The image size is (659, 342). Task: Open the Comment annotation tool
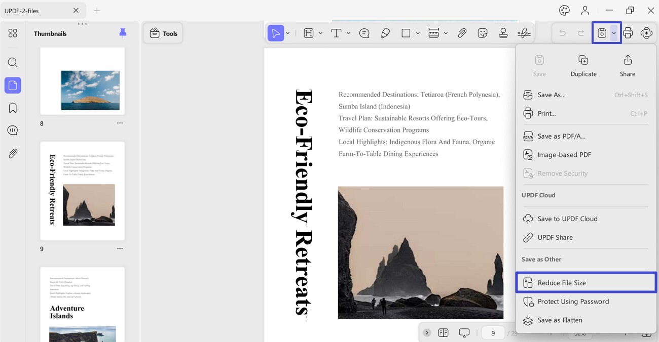(x=364, y=32)
